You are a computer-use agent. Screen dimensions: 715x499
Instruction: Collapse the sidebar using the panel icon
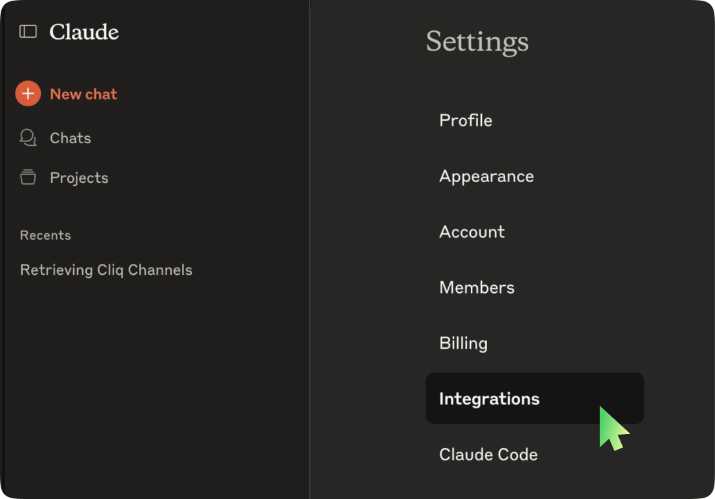(x=28, y=32)
